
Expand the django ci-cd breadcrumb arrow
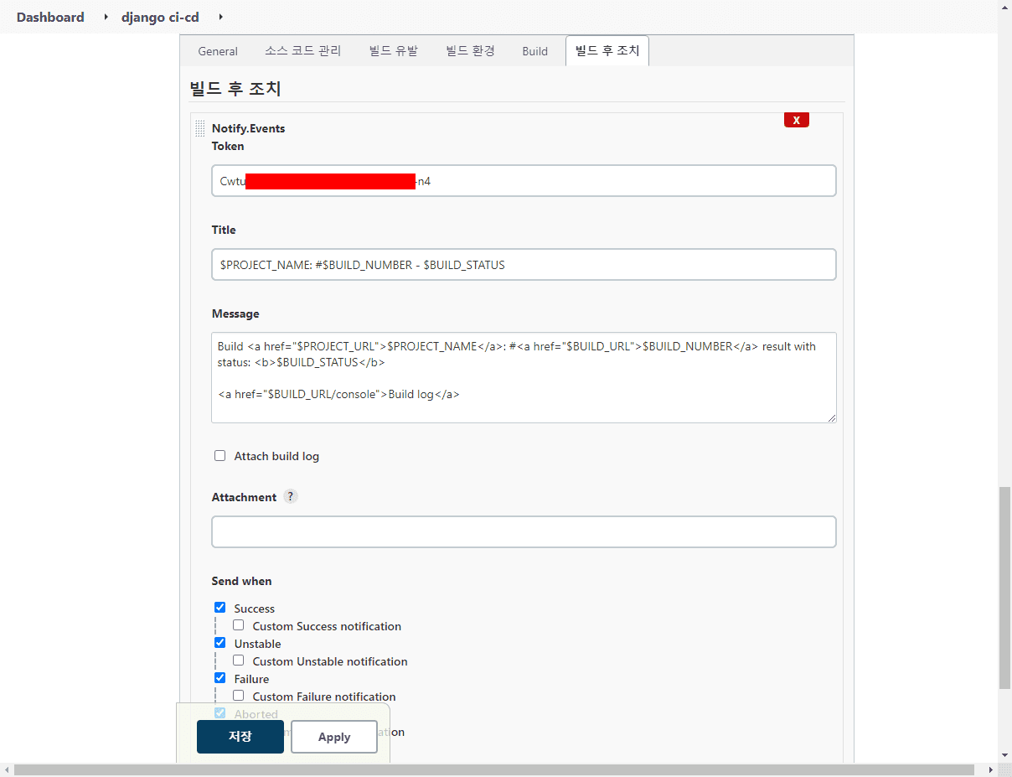[220, 17]
